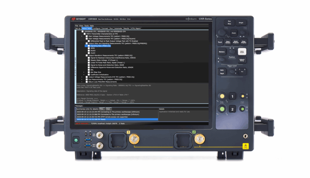Tick the Return Loss PNA/ENA Measurements checkbox
310x178 pixels.
click(86, 82)
